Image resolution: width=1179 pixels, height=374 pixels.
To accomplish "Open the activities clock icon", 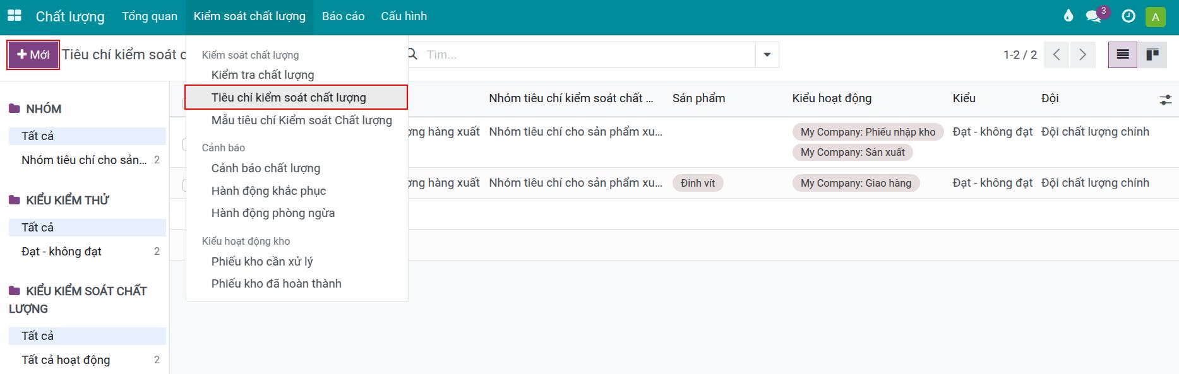I will pos(1128,16).
